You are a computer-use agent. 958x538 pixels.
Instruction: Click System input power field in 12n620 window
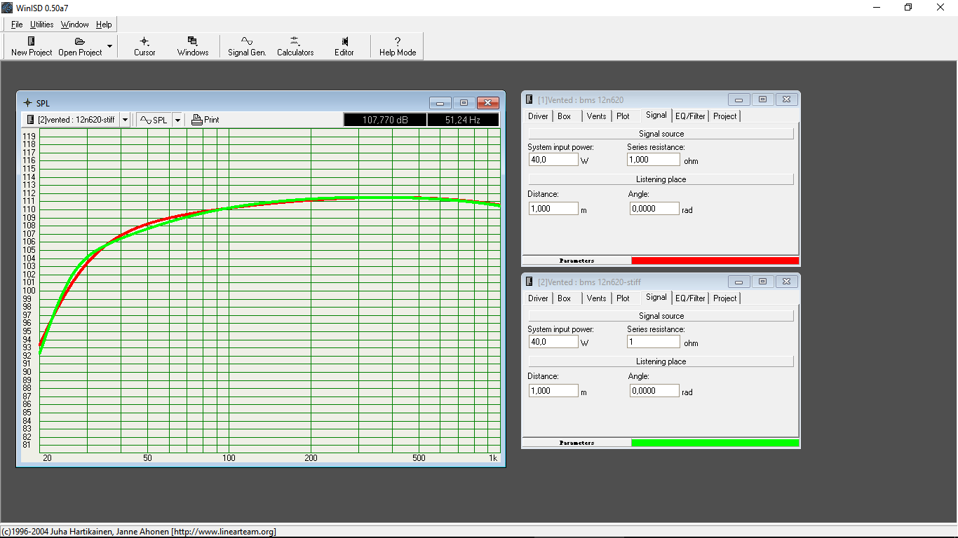tap(553, 160)
